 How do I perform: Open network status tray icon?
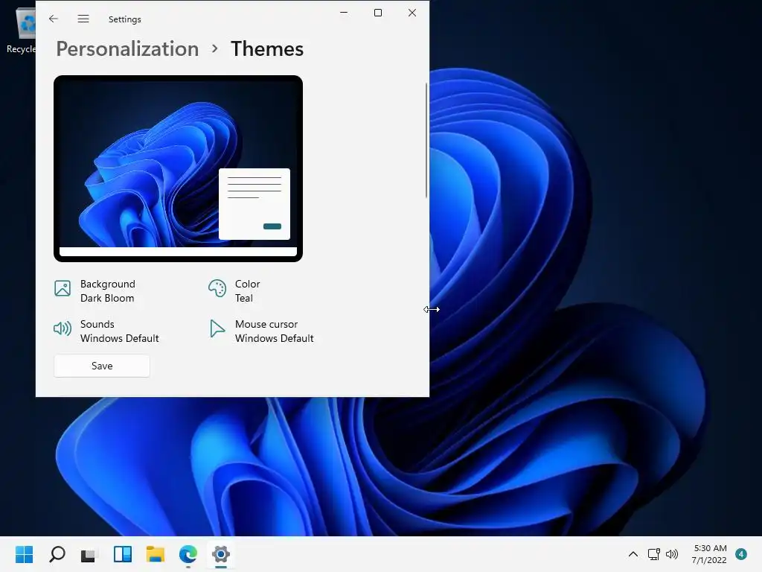point(653,554)
